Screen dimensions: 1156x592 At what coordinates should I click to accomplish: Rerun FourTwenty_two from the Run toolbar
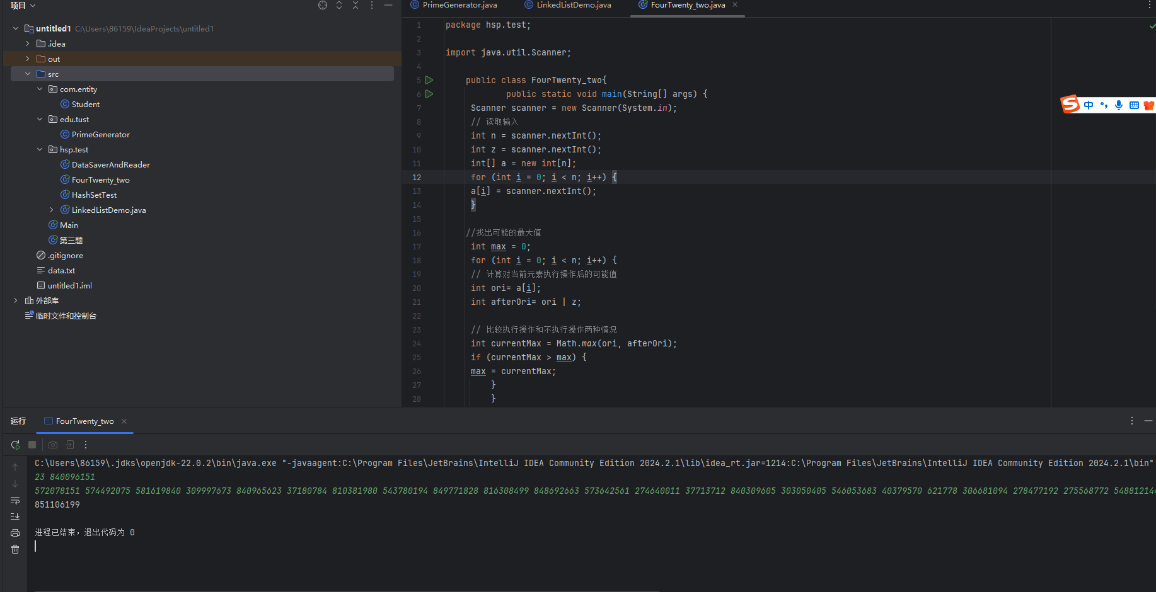15,445
